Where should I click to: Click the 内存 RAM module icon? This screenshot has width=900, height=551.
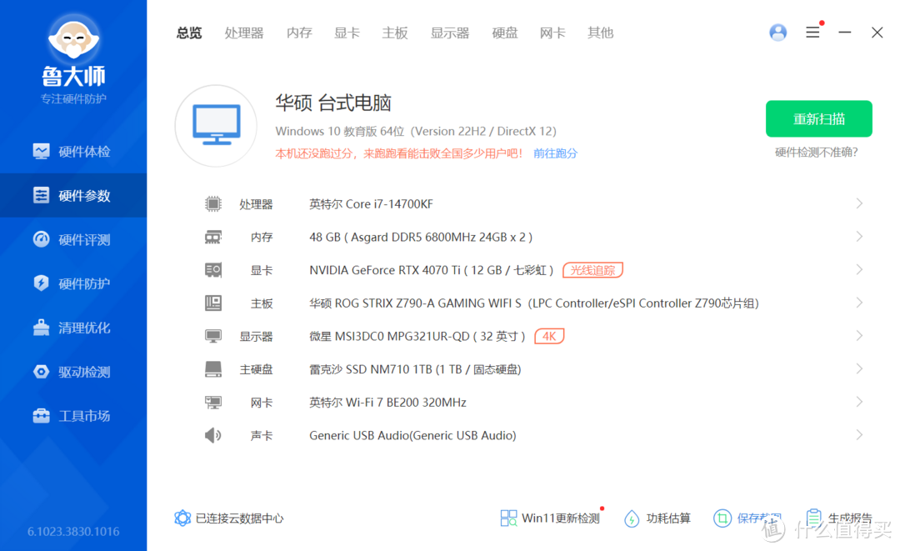click(213, 237)
